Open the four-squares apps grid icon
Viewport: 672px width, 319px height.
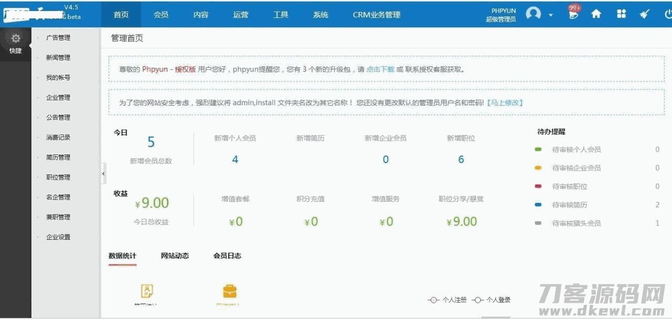[622, 14]
